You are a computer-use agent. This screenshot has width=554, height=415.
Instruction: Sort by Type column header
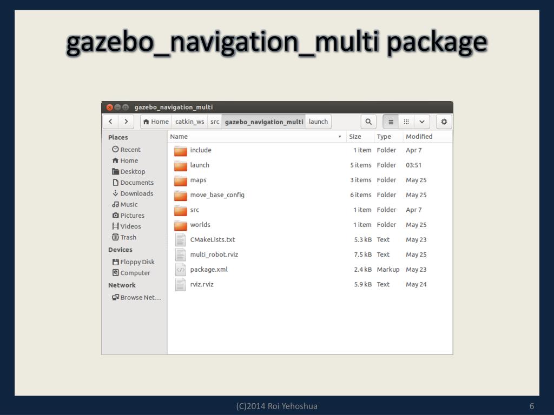pos(388,137)
